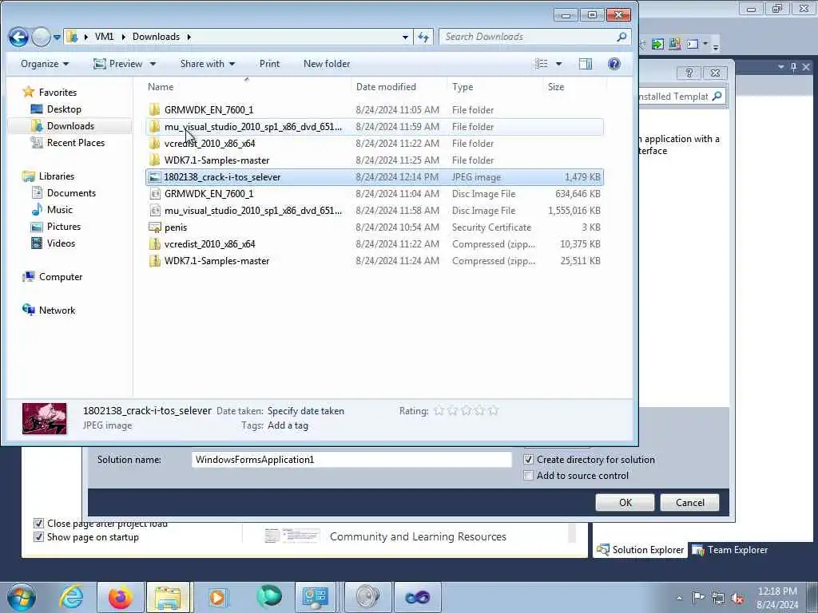Click OK in New Project dialog
The image size is (818, 613).
625,503
